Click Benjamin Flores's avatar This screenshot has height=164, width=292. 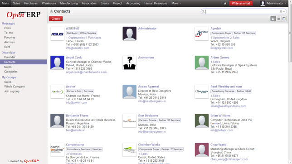(57, 121)
